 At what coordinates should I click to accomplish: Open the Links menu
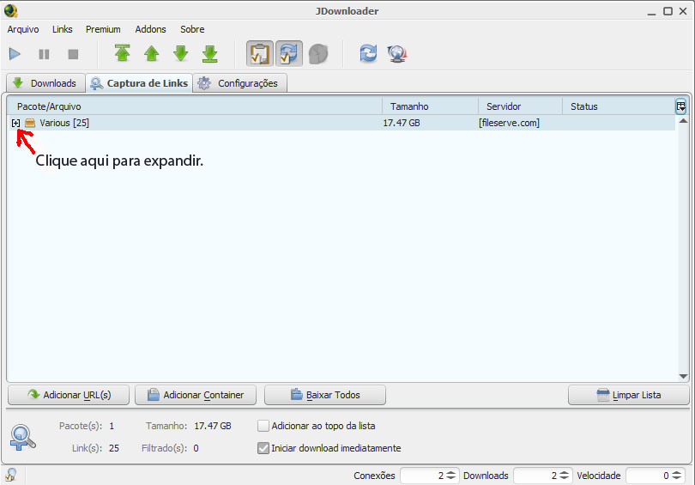coord(62,29)
